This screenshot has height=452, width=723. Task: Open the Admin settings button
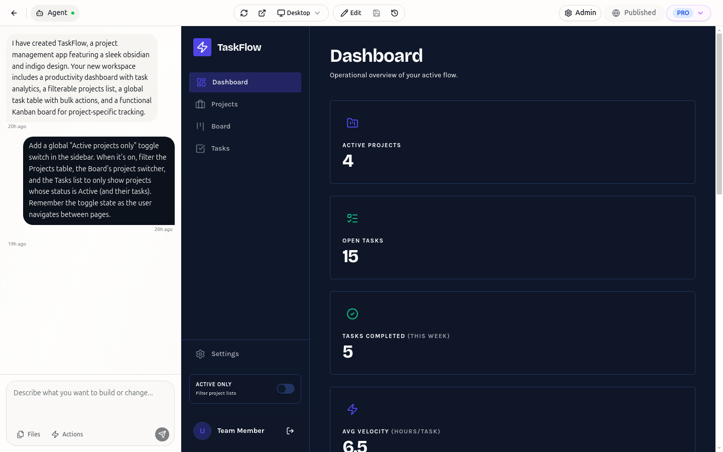580,13
